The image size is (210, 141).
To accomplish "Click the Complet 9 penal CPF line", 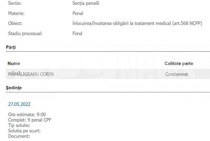I will pyautogui.click(x=30, y=120).
